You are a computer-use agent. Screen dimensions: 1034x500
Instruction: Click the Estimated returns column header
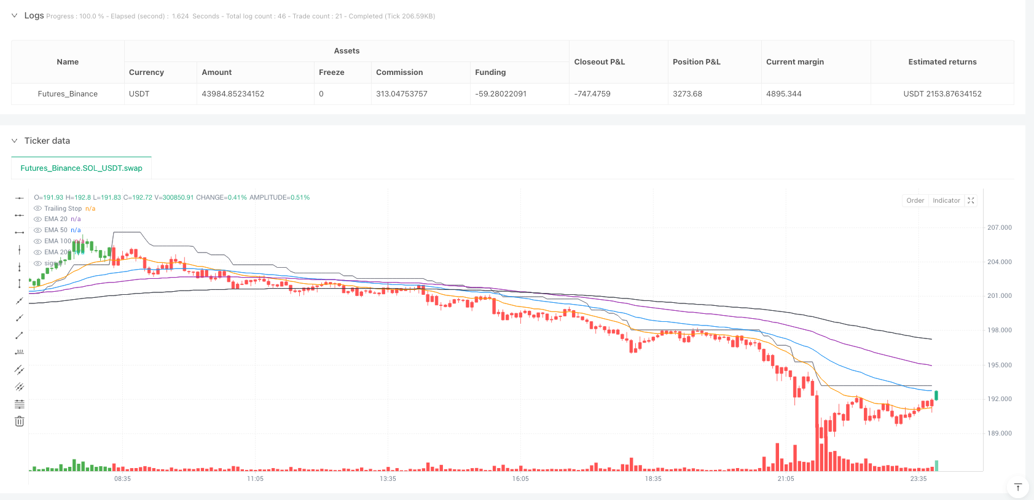pyautogui.click(x=942, y=62)
